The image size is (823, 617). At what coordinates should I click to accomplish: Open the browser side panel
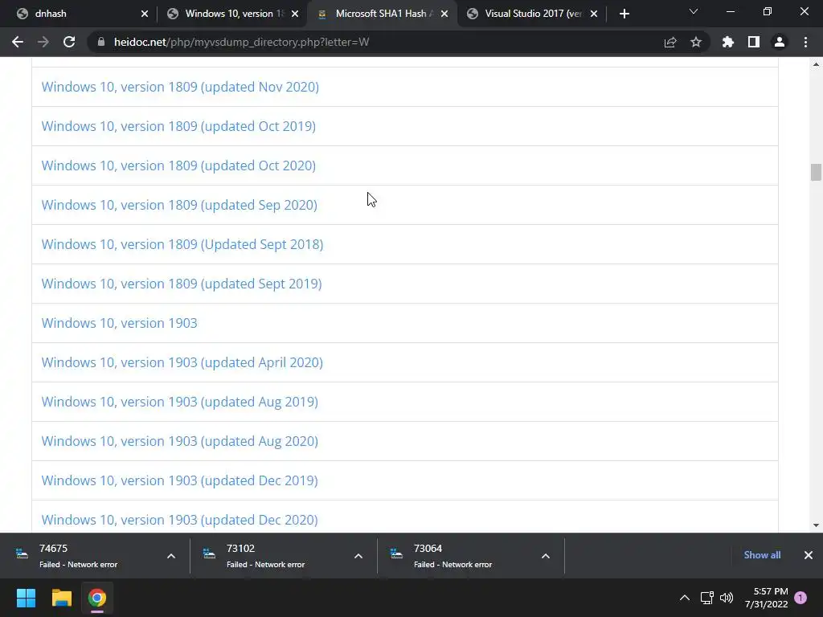pyautogui.click(x=754, y=42)
